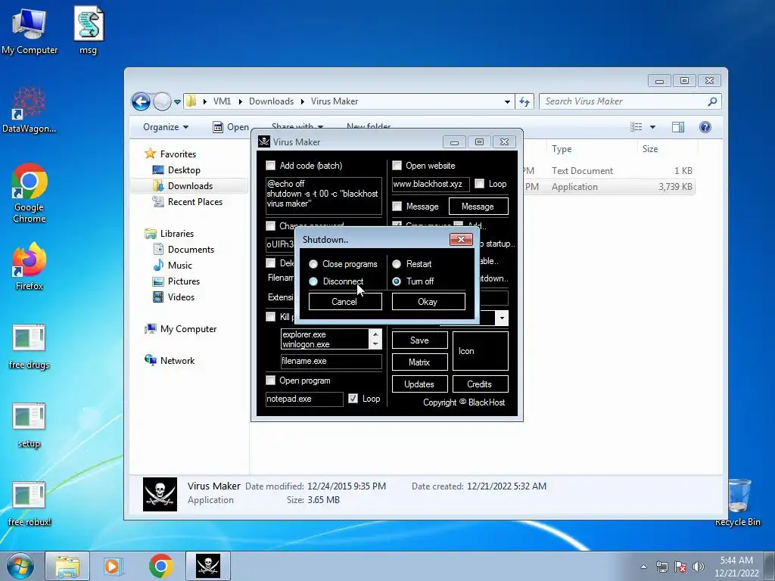The width and height of the screenshot is (775, 581).
Task: Click Cancel in Shutdown dialog
Action: tap(345, 301)
